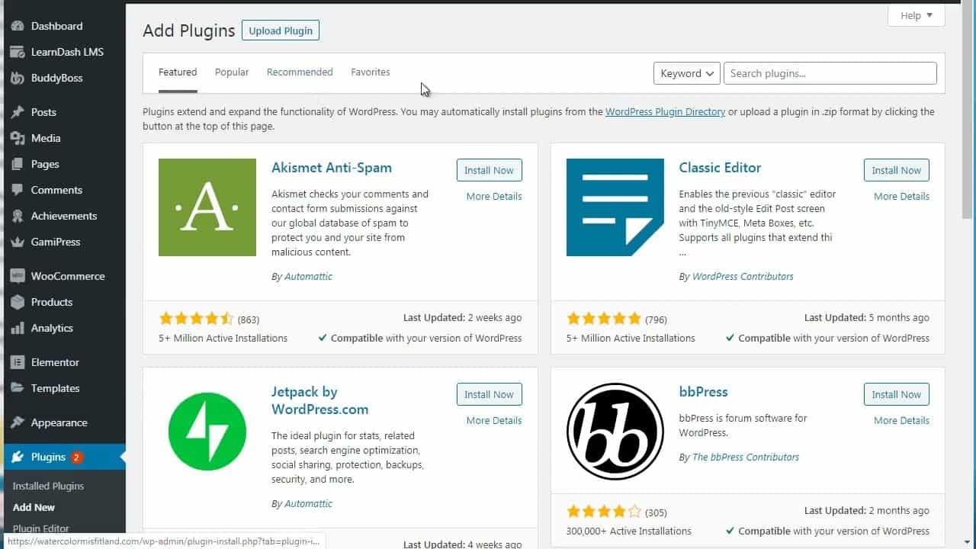This screenshot has height=549, width=976.
Task: Click the Classic Editor plugin logo
Action: coord(615,207)
